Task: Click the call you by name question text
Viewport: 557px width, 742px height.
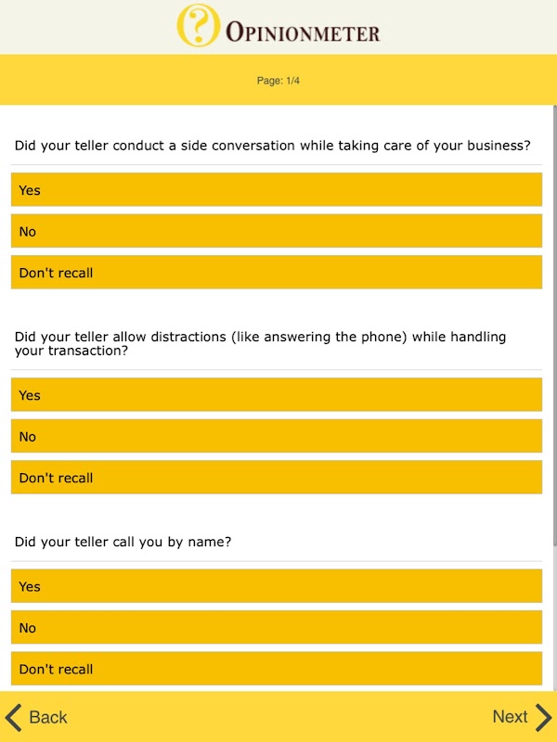Action: point(123,542)
